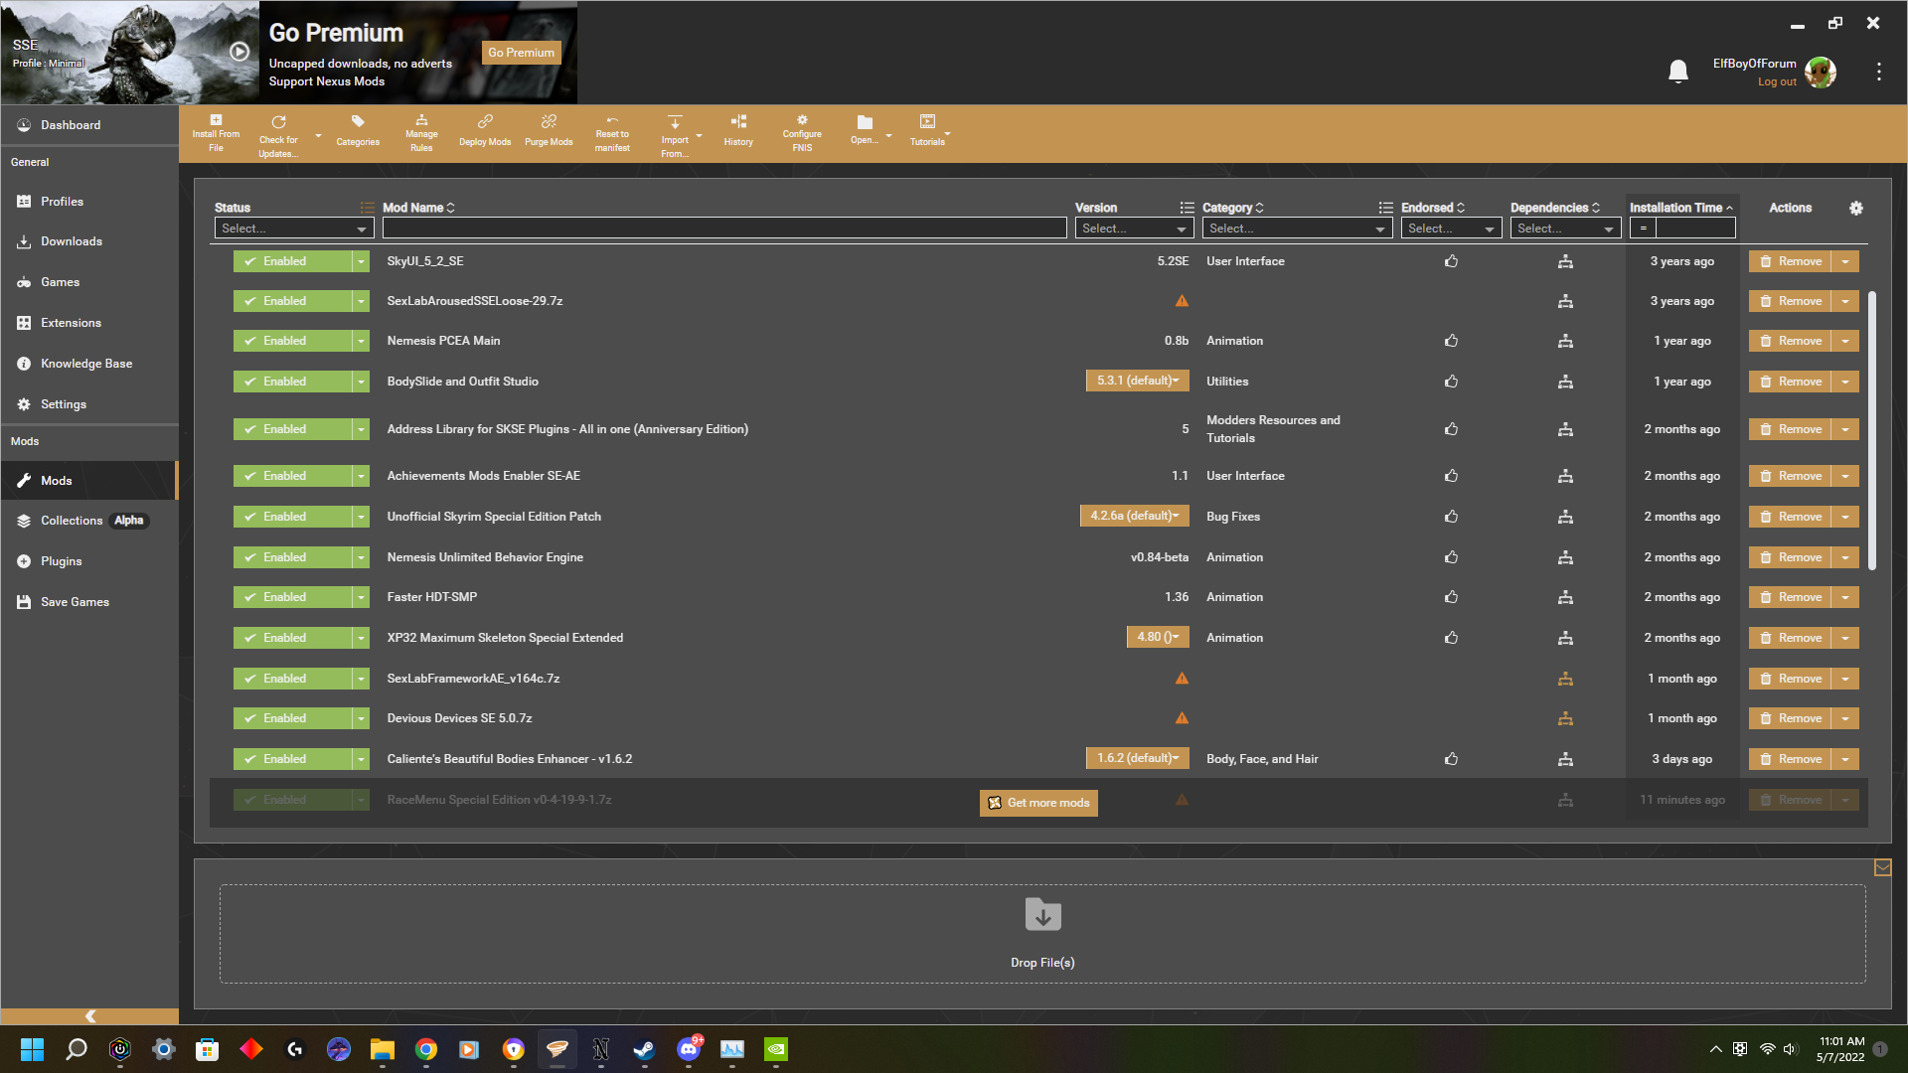Click the user avatar picture
Image resolution: width=1908 pixels, height=1073 pixels.
pyautogui.click(x=1821, y=72)
